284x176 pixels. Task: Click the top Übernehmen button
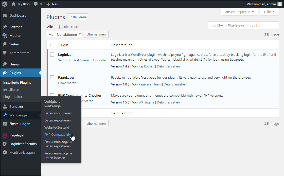pyautogui.click(x=96, y=34)
